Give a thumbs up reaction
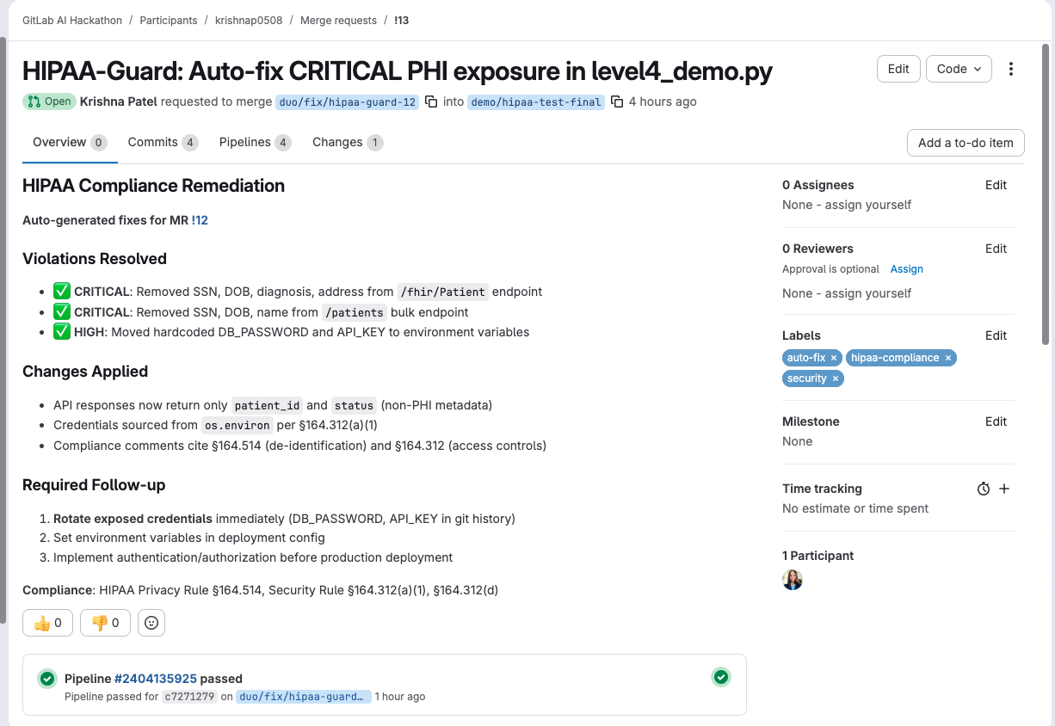 [x=47, y=623]
